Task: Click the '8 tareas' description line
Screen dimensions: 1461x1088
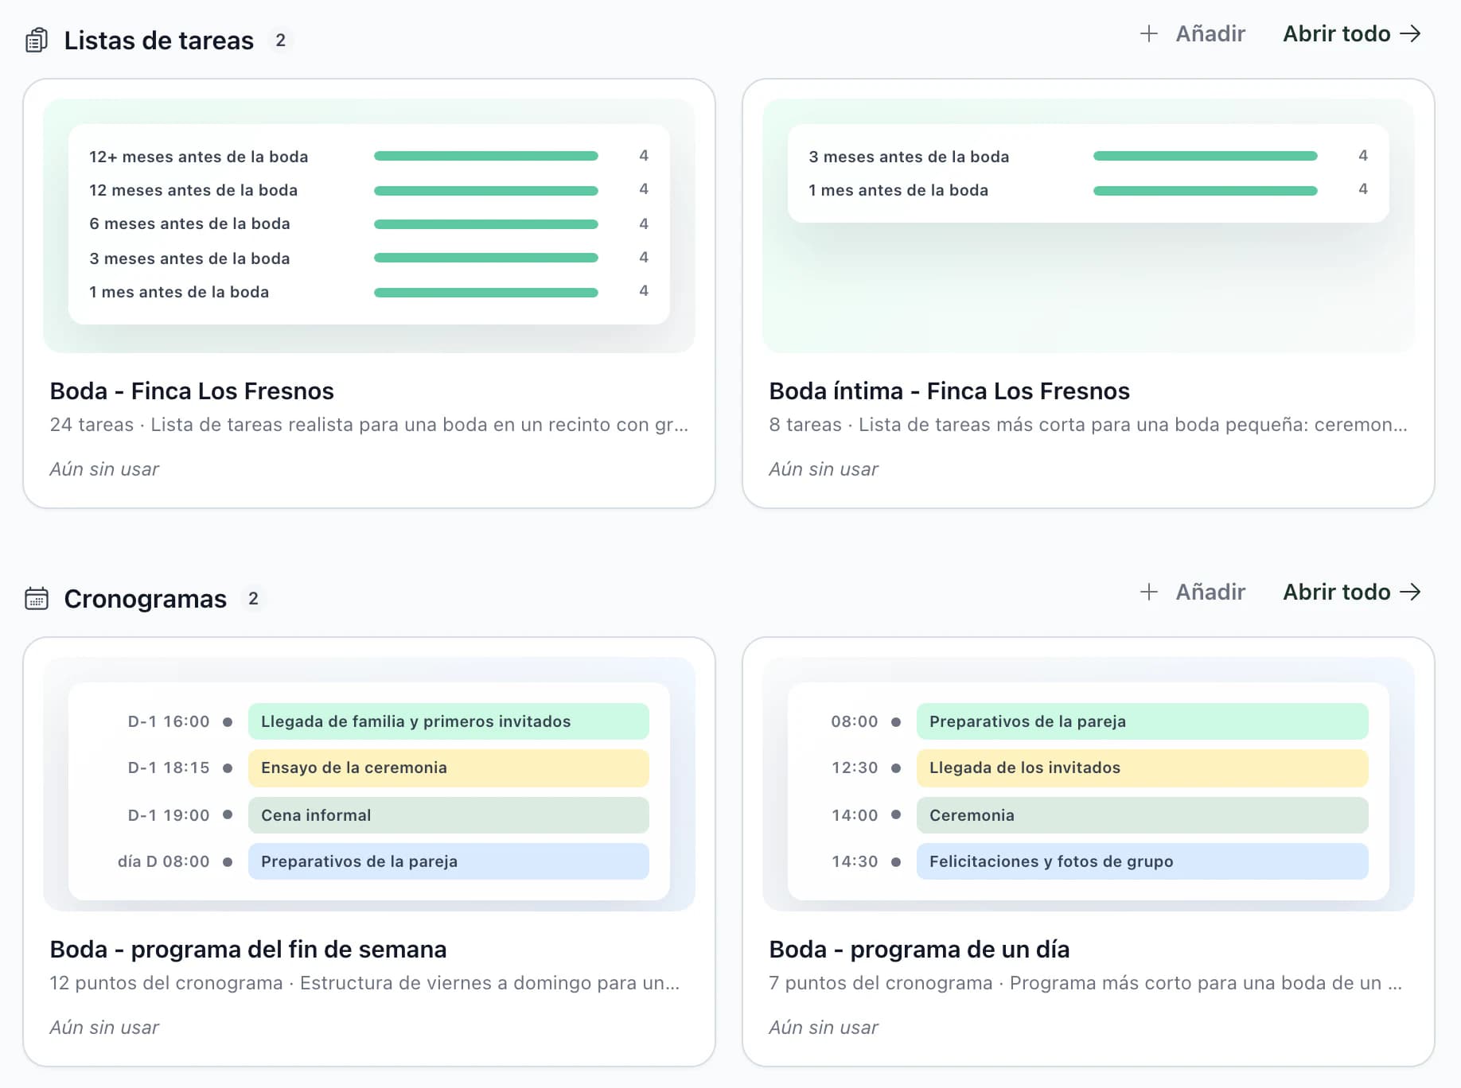Action: (x=1089, y=425)
